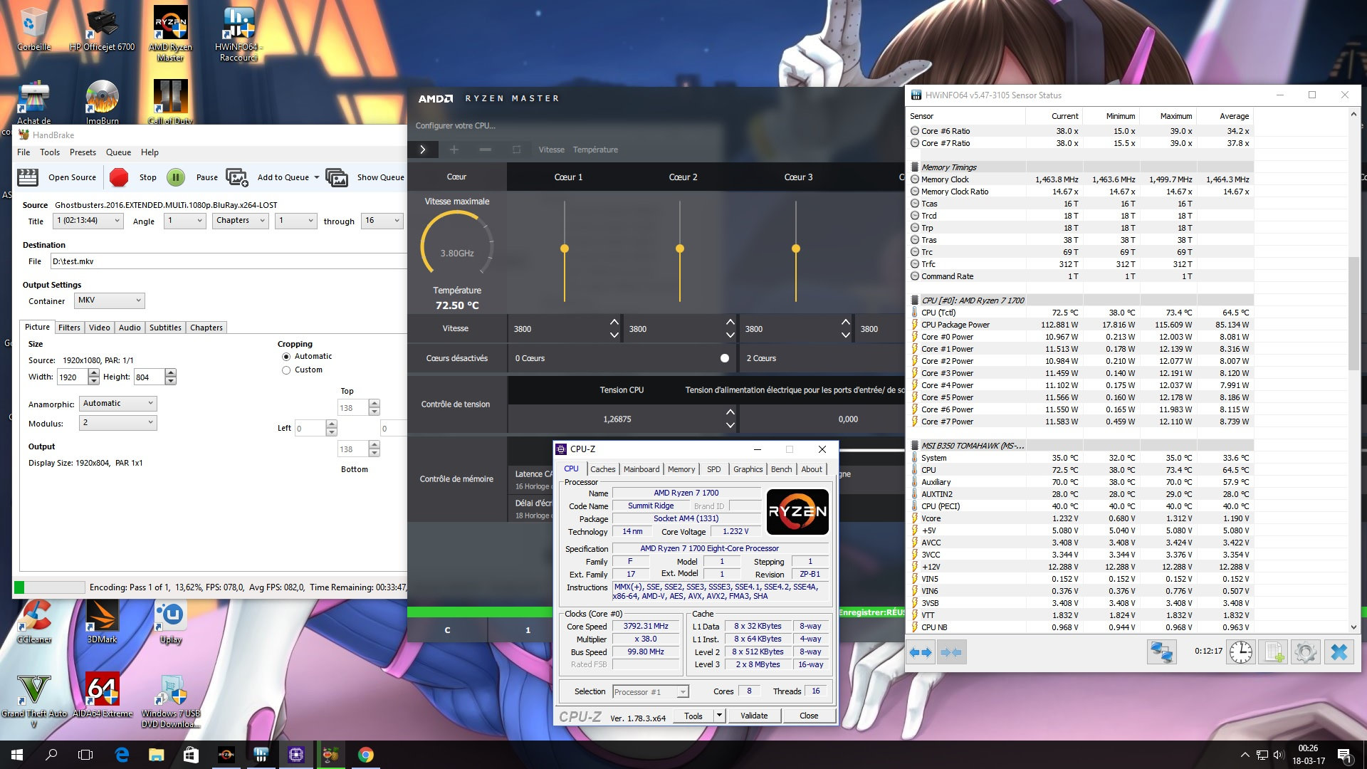Open the Container MKV dropdown
The height and width of the screenshot is (769, 1367).
pyautogui.click(x=110, y=300)
